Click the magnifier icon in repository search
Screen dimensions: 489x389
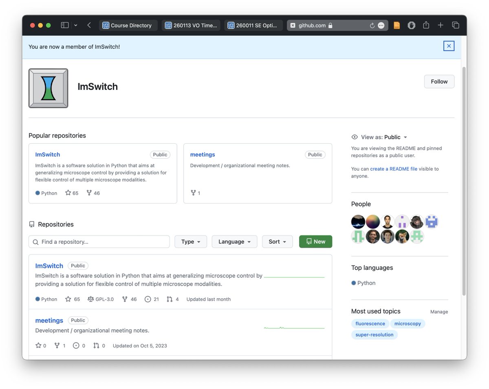click(x=35, y=242)
